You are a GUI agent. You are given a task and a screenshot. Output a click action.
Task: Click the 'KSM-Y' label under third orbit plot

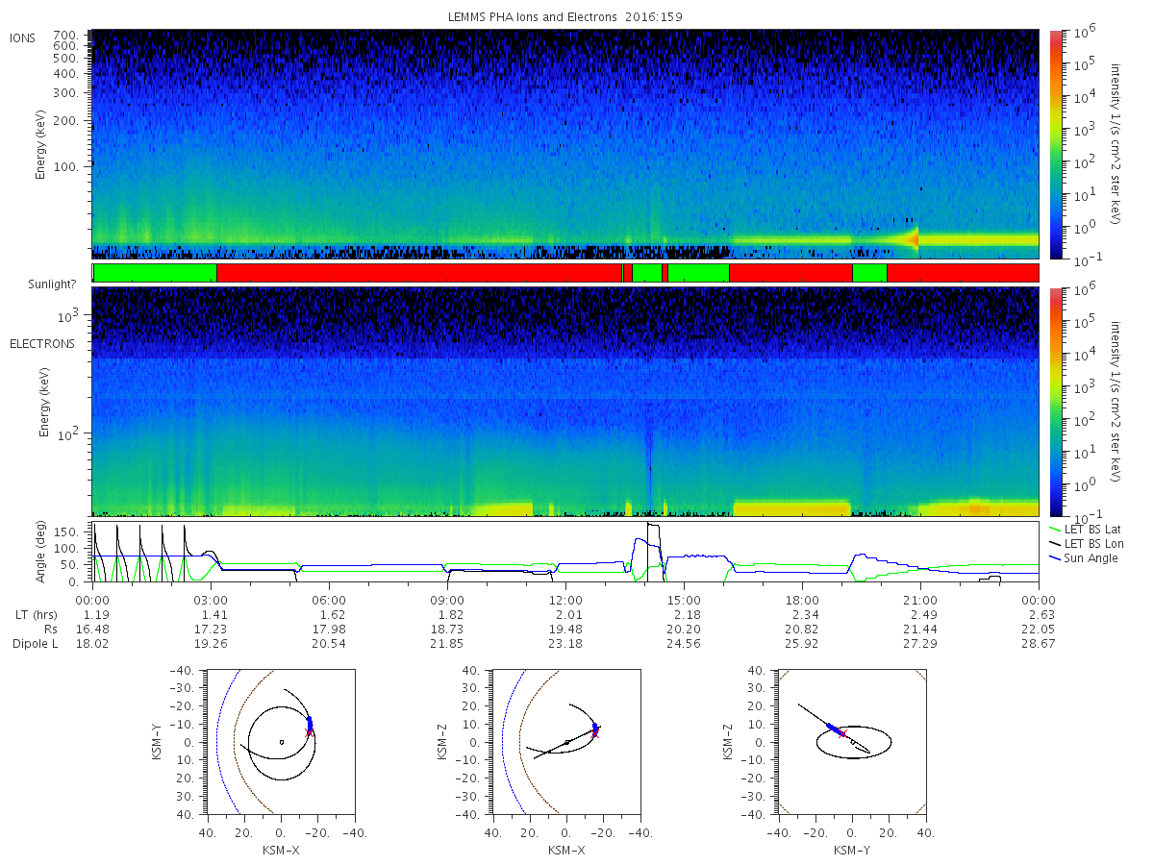click(x=851, y=850)
